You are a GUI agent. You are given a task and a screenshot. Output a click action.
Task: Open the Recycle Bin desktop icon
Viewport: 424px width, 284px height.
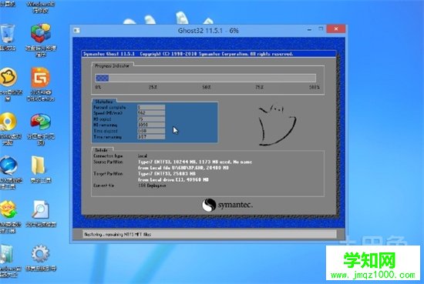[7, 33]
